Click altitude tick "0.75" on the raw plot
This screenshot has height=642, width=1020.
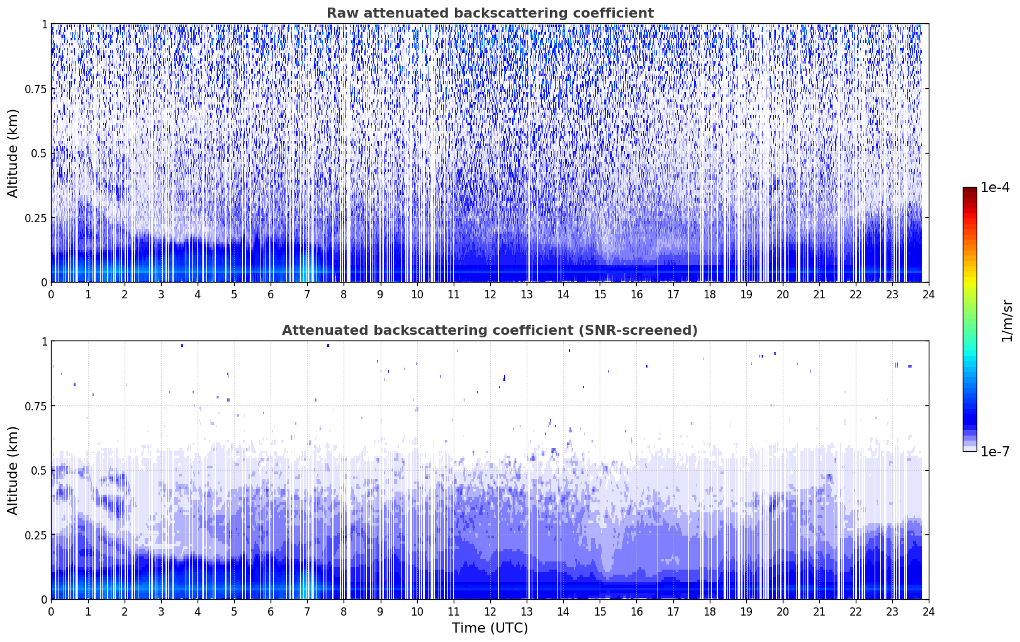pos(35,89)
